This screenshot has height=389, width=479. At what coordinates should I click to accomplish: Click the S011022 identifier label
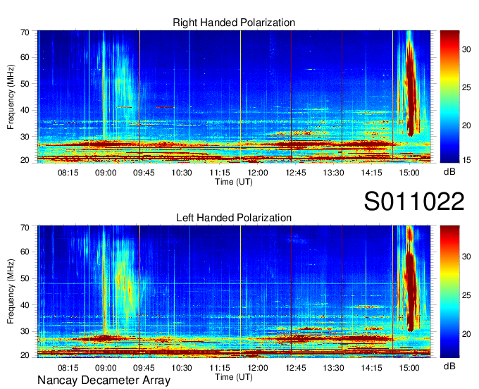tap(414, 201)
